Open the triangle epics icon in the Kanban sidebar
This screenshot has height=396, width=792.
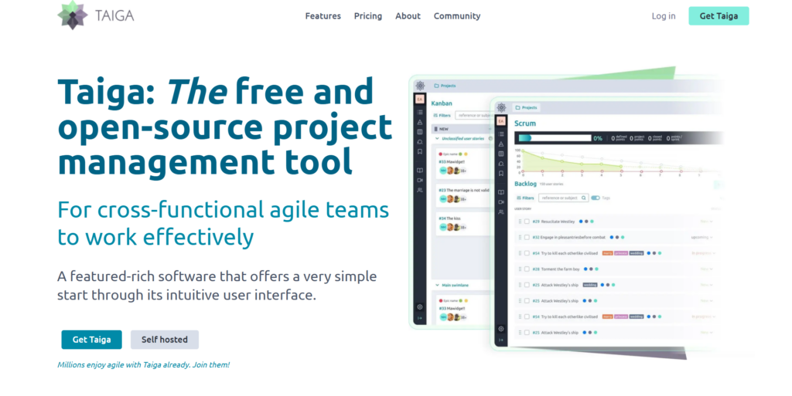pos(420,122)
